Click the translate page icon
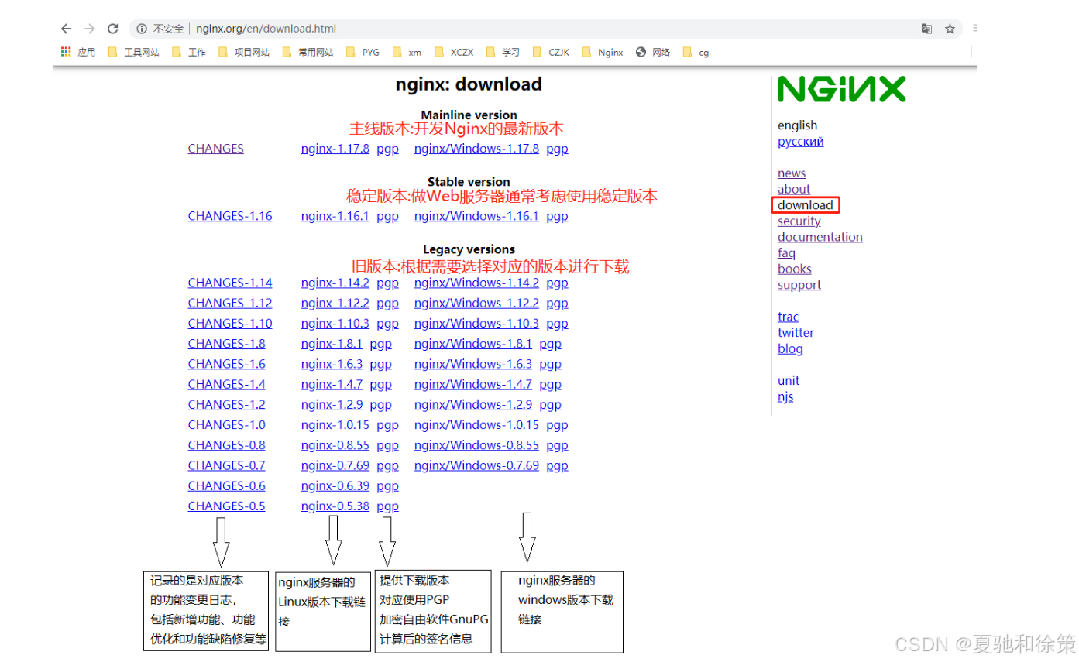 pyautogui.click(x=926, y=29)
